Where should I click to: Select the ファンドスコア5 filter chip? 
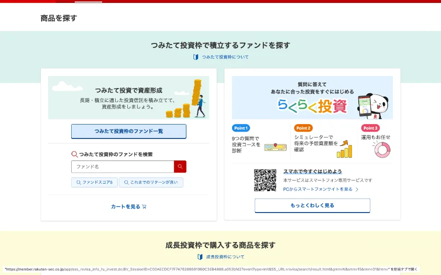coord(94,182)
